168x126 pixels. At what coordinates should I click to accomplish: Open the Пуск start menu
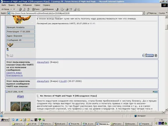click(5, 120)
